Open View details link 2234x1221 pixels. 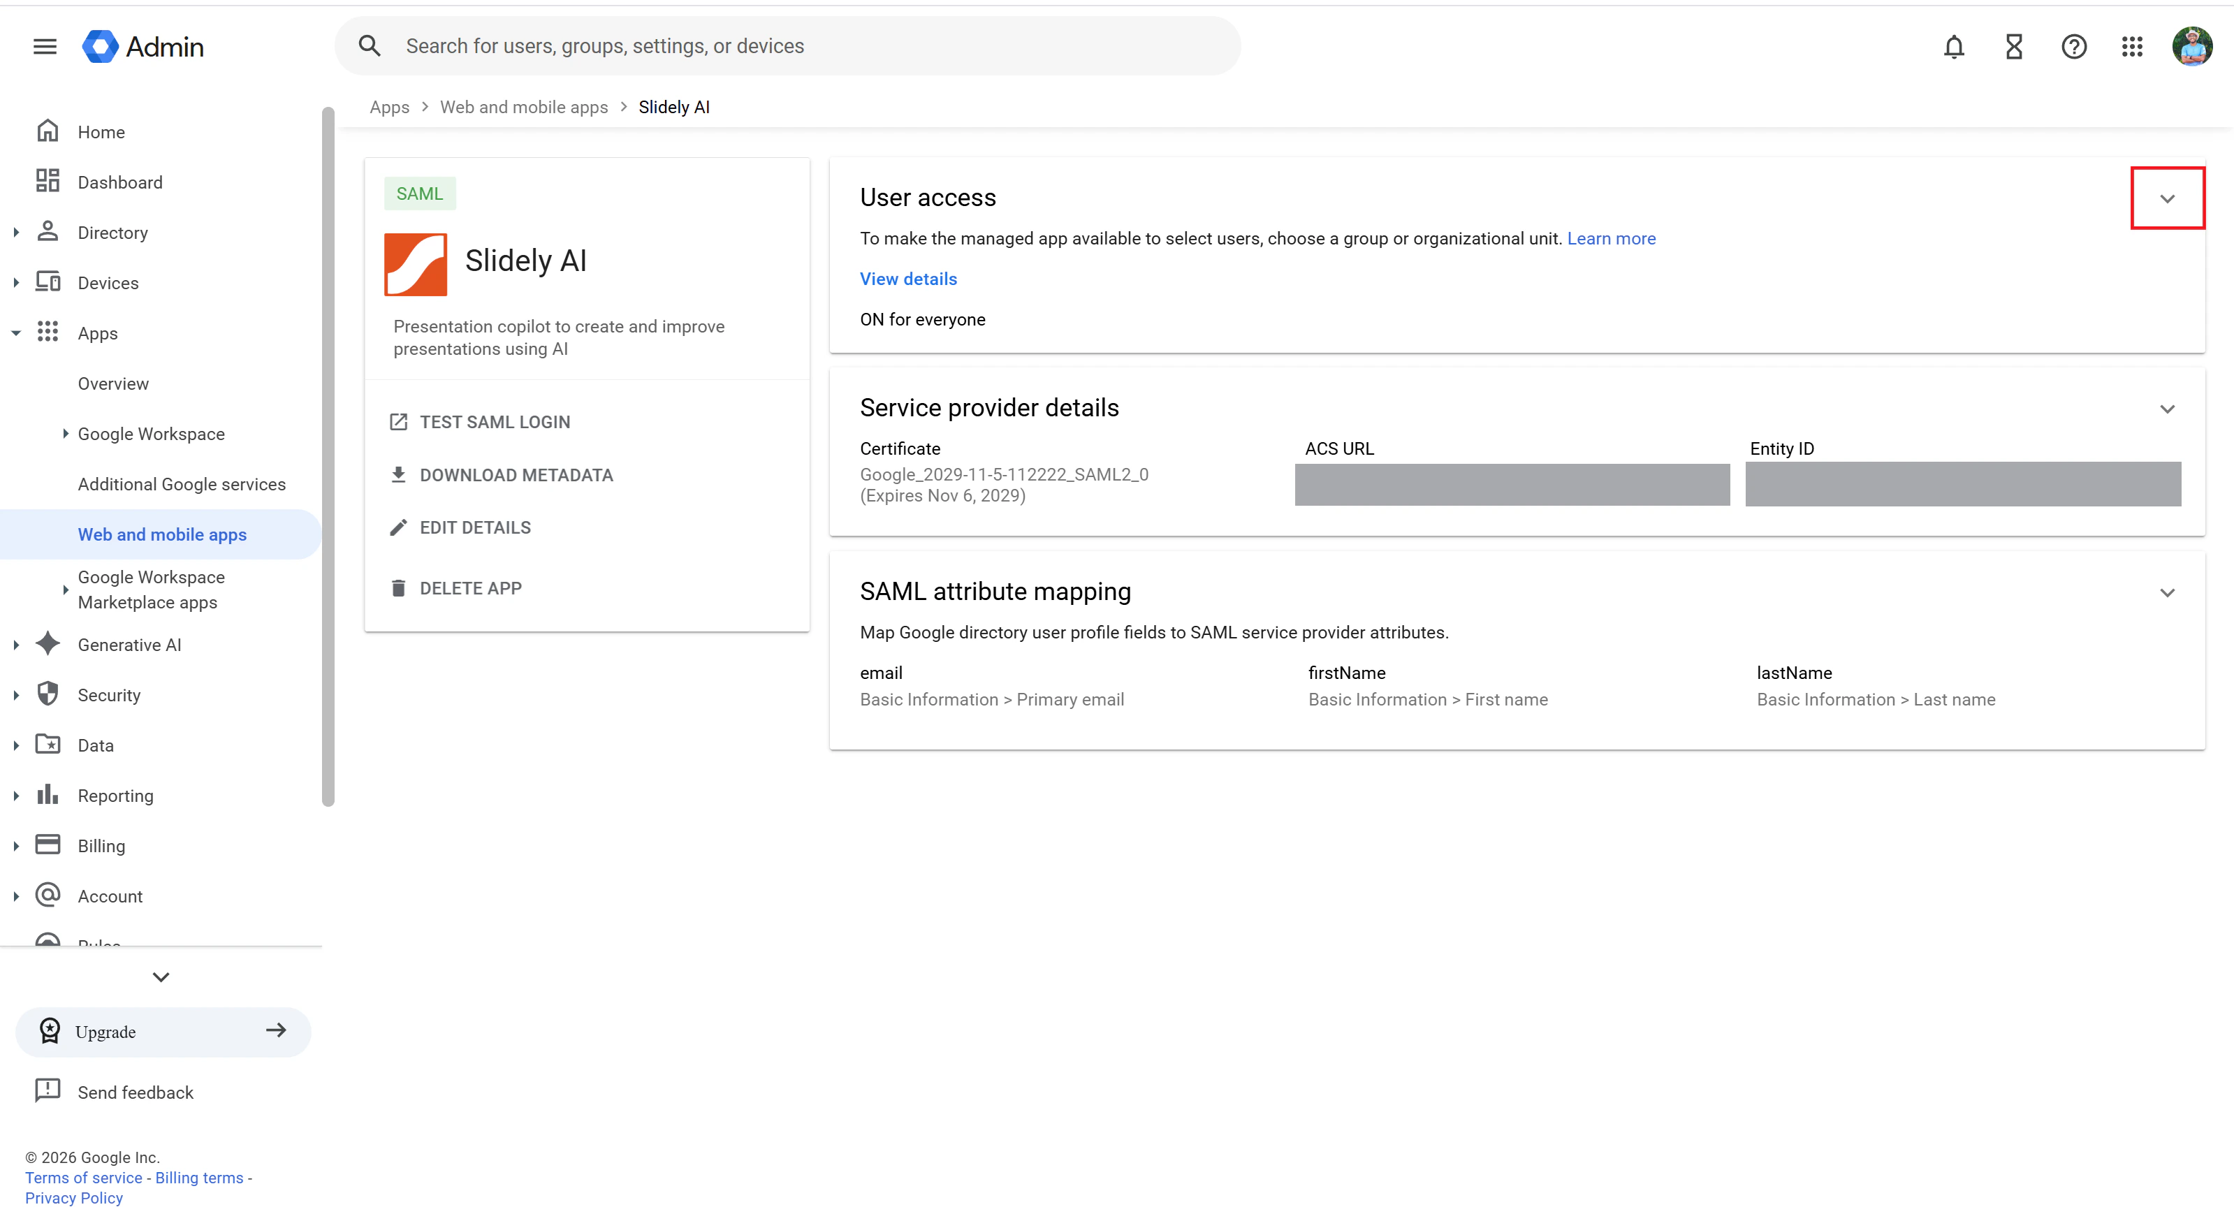click(908, 279)
